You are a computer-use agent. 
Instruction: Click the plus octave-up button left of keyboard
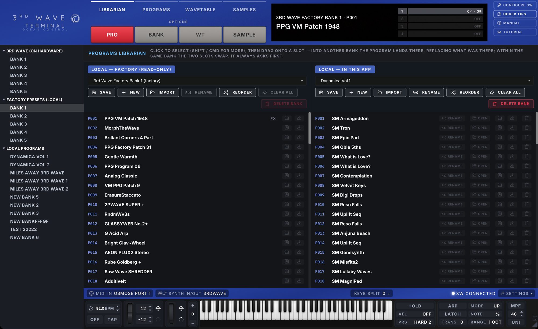(x=193, y=306)
